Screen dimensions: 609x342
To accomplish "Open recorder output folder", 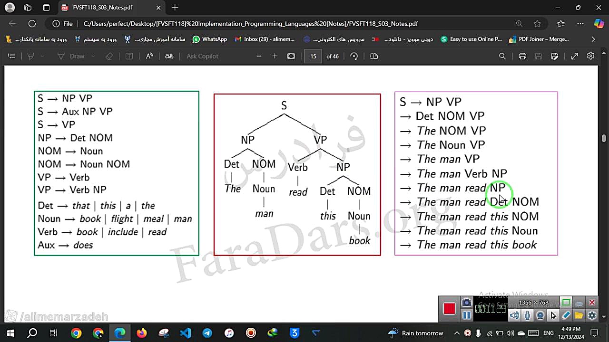I will (579, 315).
